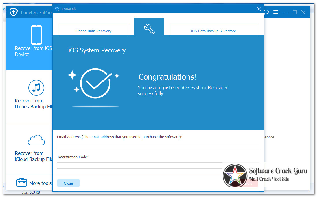
Task: Minimize the FoneLab main window
Action: [x=286, y=12]
